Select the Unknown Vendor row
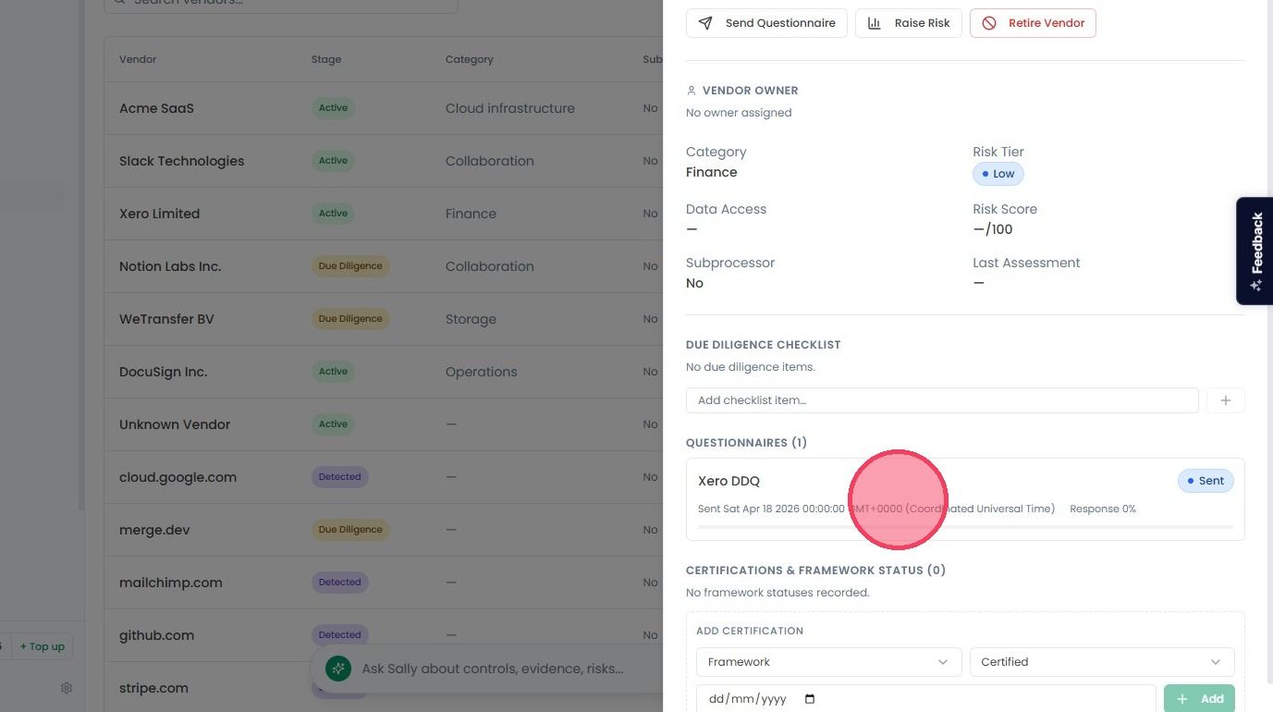Image resolution: width=1273 pixels, height=712 pixels. pyautogui.click(x=384, y=424)
